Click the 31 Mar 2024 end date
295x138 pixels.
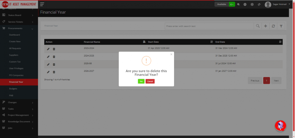pos(226,48)
